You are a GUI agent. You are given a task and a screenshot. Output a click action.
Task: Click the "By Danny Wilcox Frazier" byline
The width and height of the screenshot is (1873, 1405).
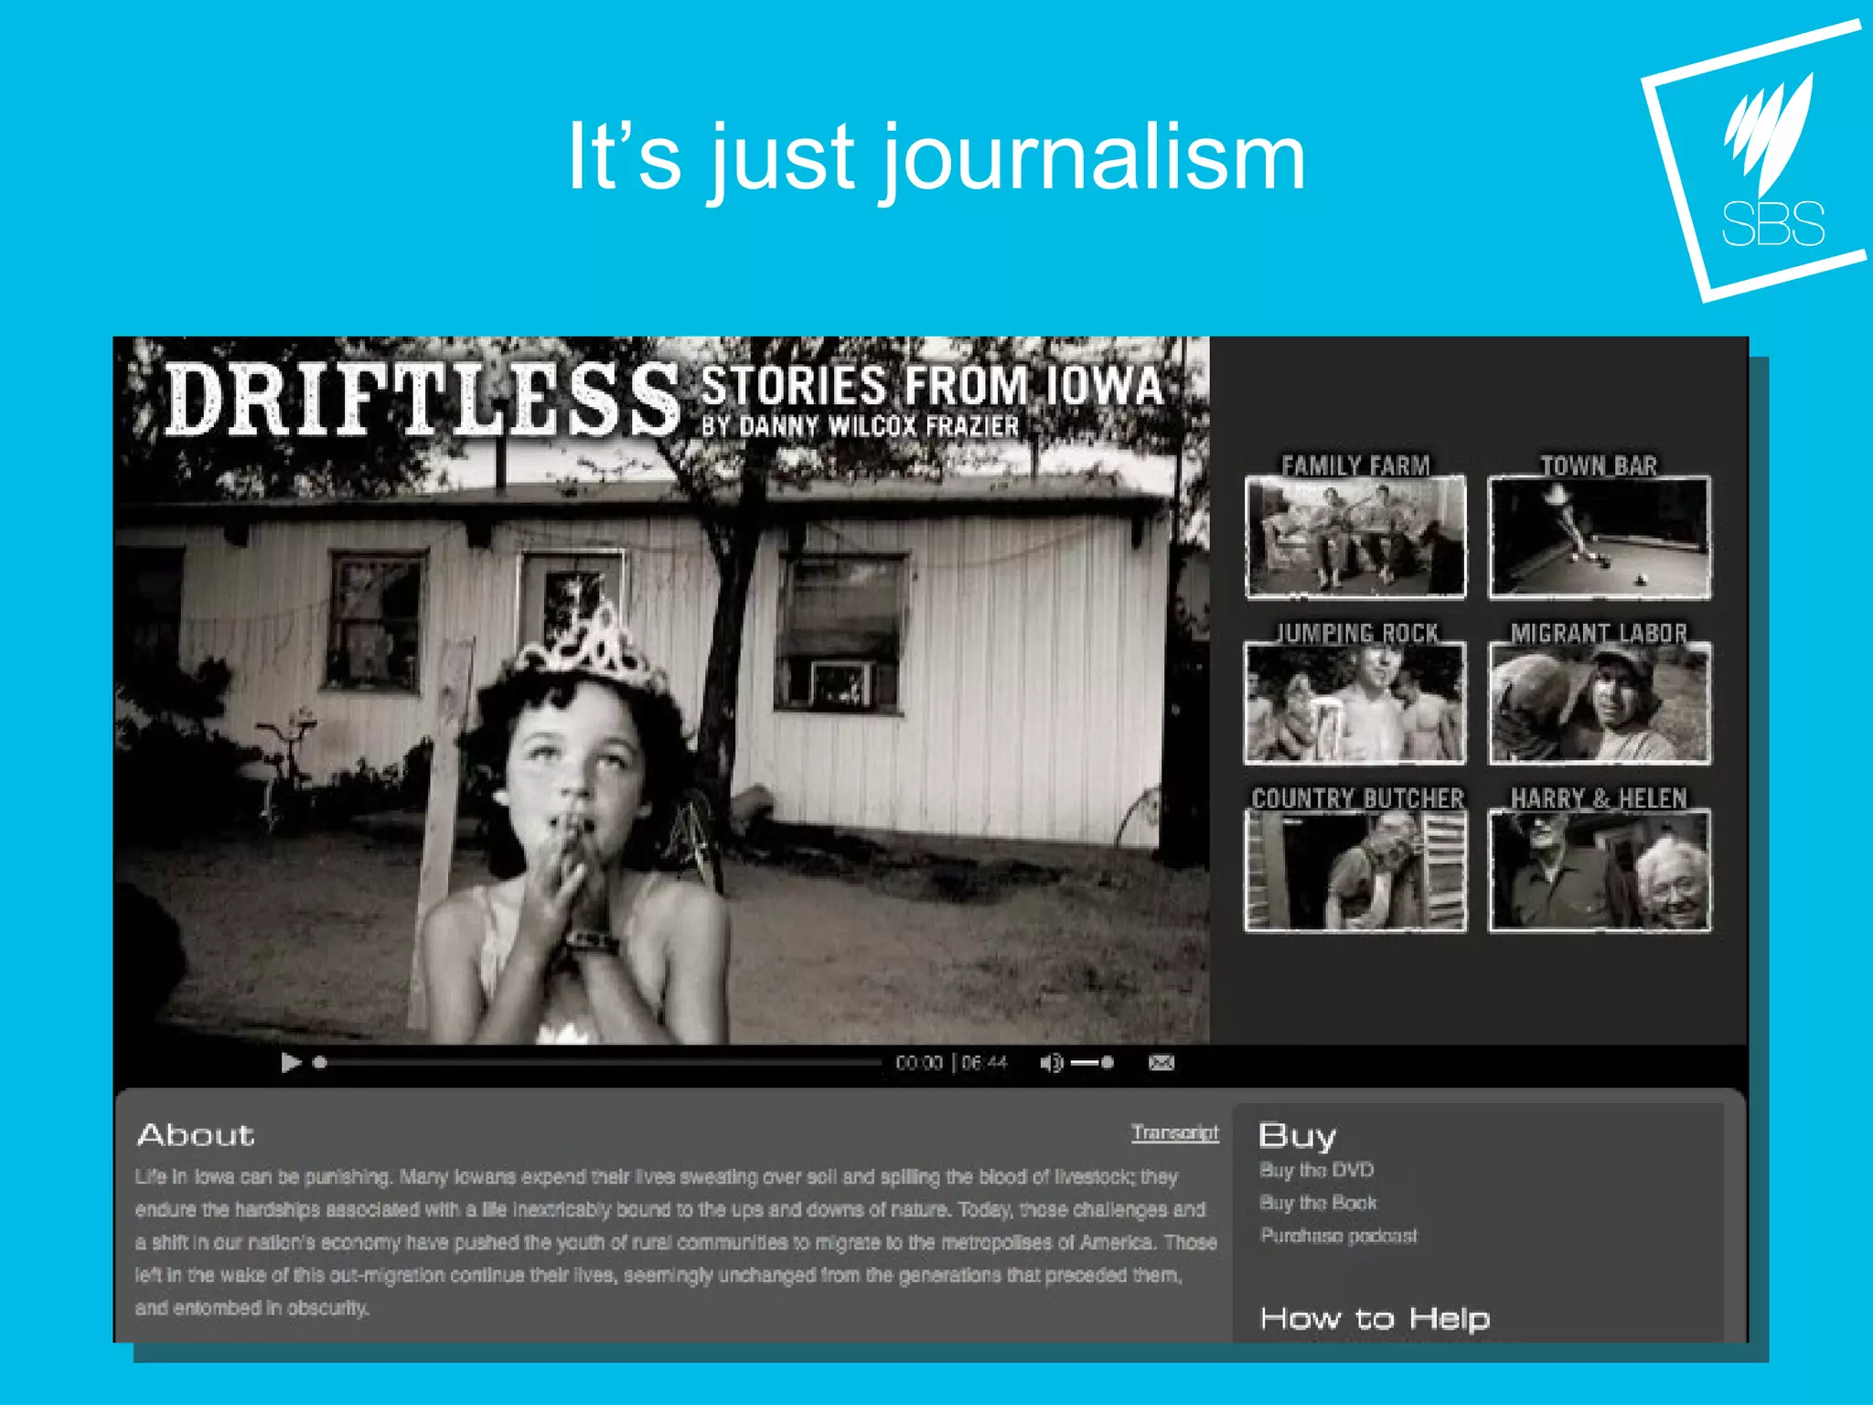pyautogui.click(x=860, y=426)
